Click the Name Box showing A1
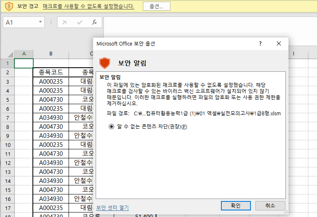The height and width of the screenshot is (217, 317). (x=18, y=22)
